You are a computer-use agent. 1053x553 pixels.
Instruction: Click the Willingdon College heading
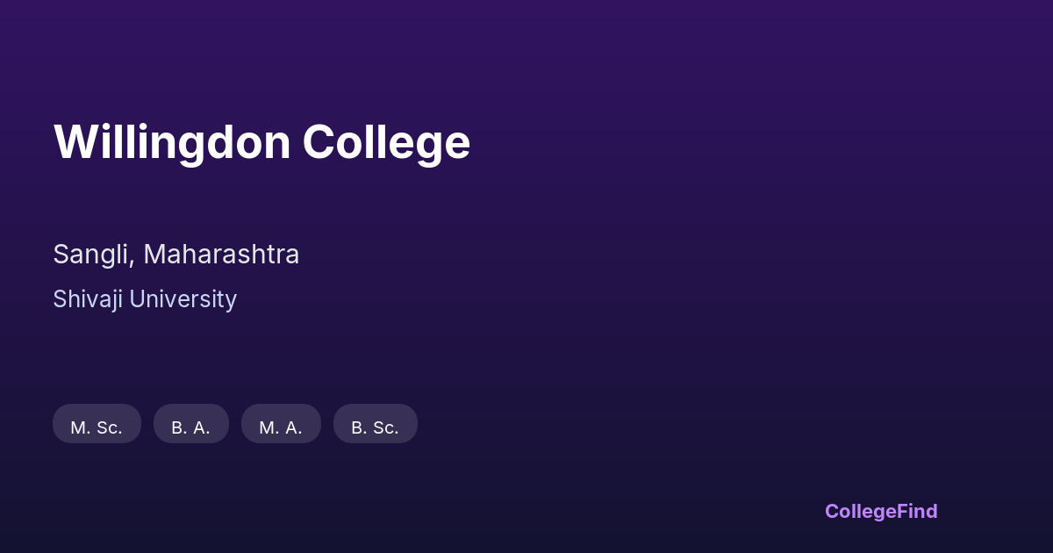point(261,142)
